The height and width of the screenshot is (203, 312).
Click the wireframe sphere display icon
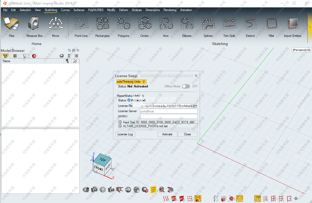click(x=128, y=190)
